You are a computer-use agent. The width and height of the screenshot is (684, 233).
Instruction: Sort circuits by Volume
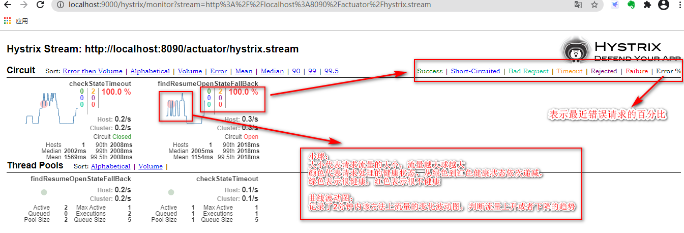coord(190,71)
